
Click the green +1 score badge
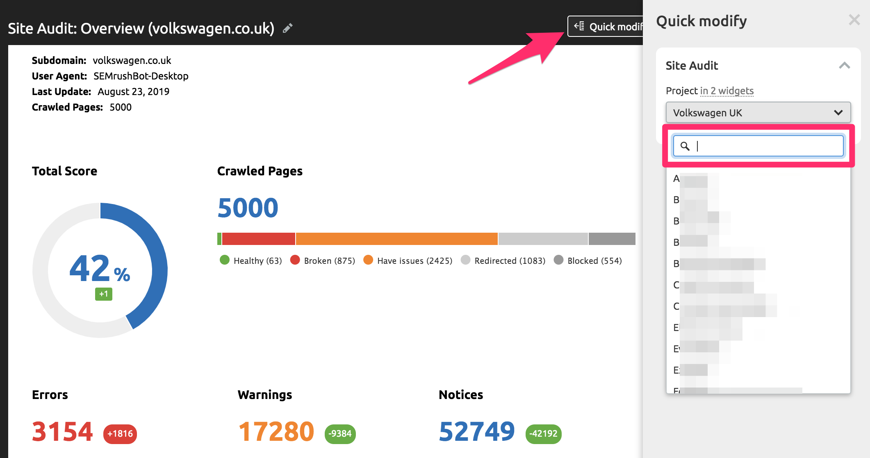(x=104, y=294)
